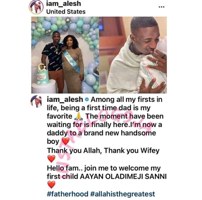
Task: Tap the blue verified badge
Action: 87,99
